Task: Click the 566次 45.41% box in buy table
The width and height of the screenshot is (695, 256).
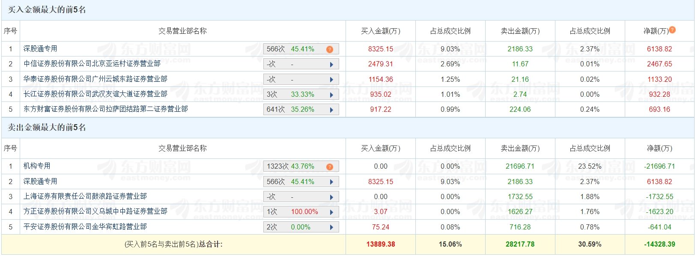Action: tap(301, 49)
